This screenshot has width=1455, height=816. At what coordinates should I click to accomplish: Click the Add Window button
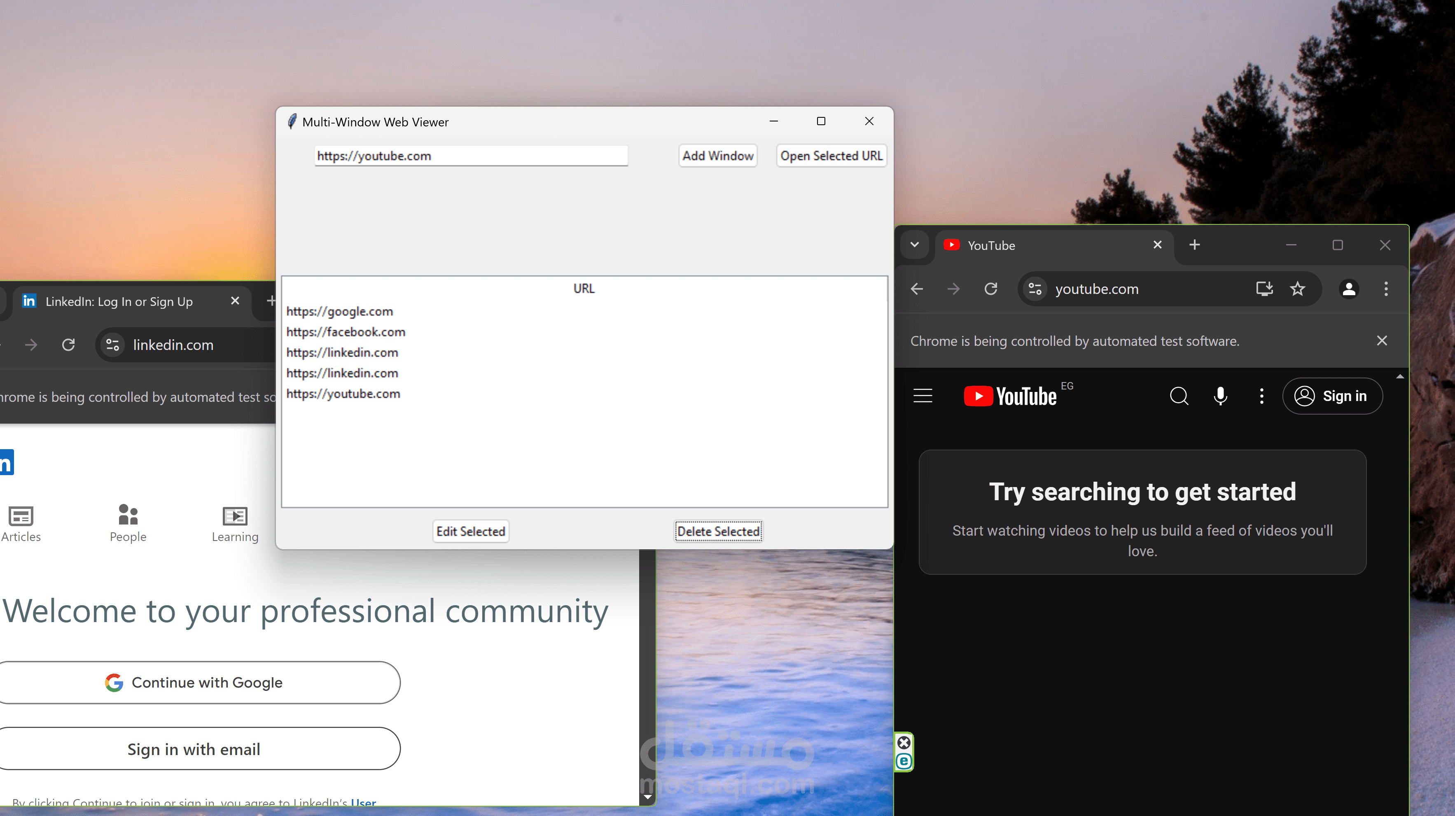click(x=717, y=156)
